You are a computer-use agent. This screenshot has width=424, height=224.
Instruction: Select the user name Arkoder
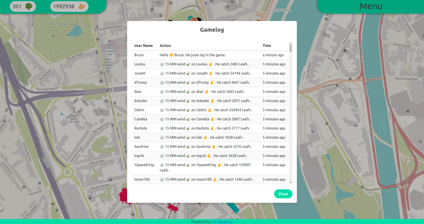(x=141, y=101)
